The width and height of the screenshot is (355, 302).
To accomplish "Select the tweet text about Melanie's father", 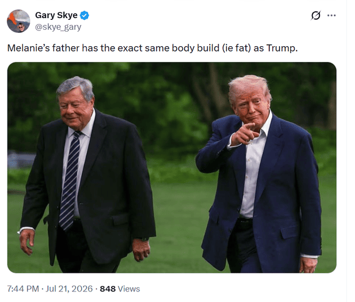I will pyautogui.click(x=152, y=48).
